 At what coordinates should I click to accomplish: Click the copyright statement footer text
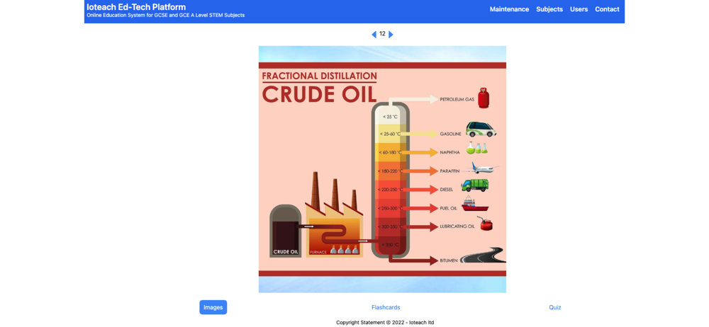(x=385, y=323)
